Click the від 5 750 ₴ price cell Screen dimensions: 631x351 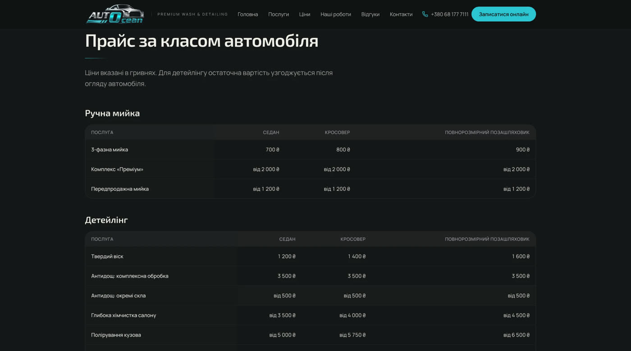point(352,335)
